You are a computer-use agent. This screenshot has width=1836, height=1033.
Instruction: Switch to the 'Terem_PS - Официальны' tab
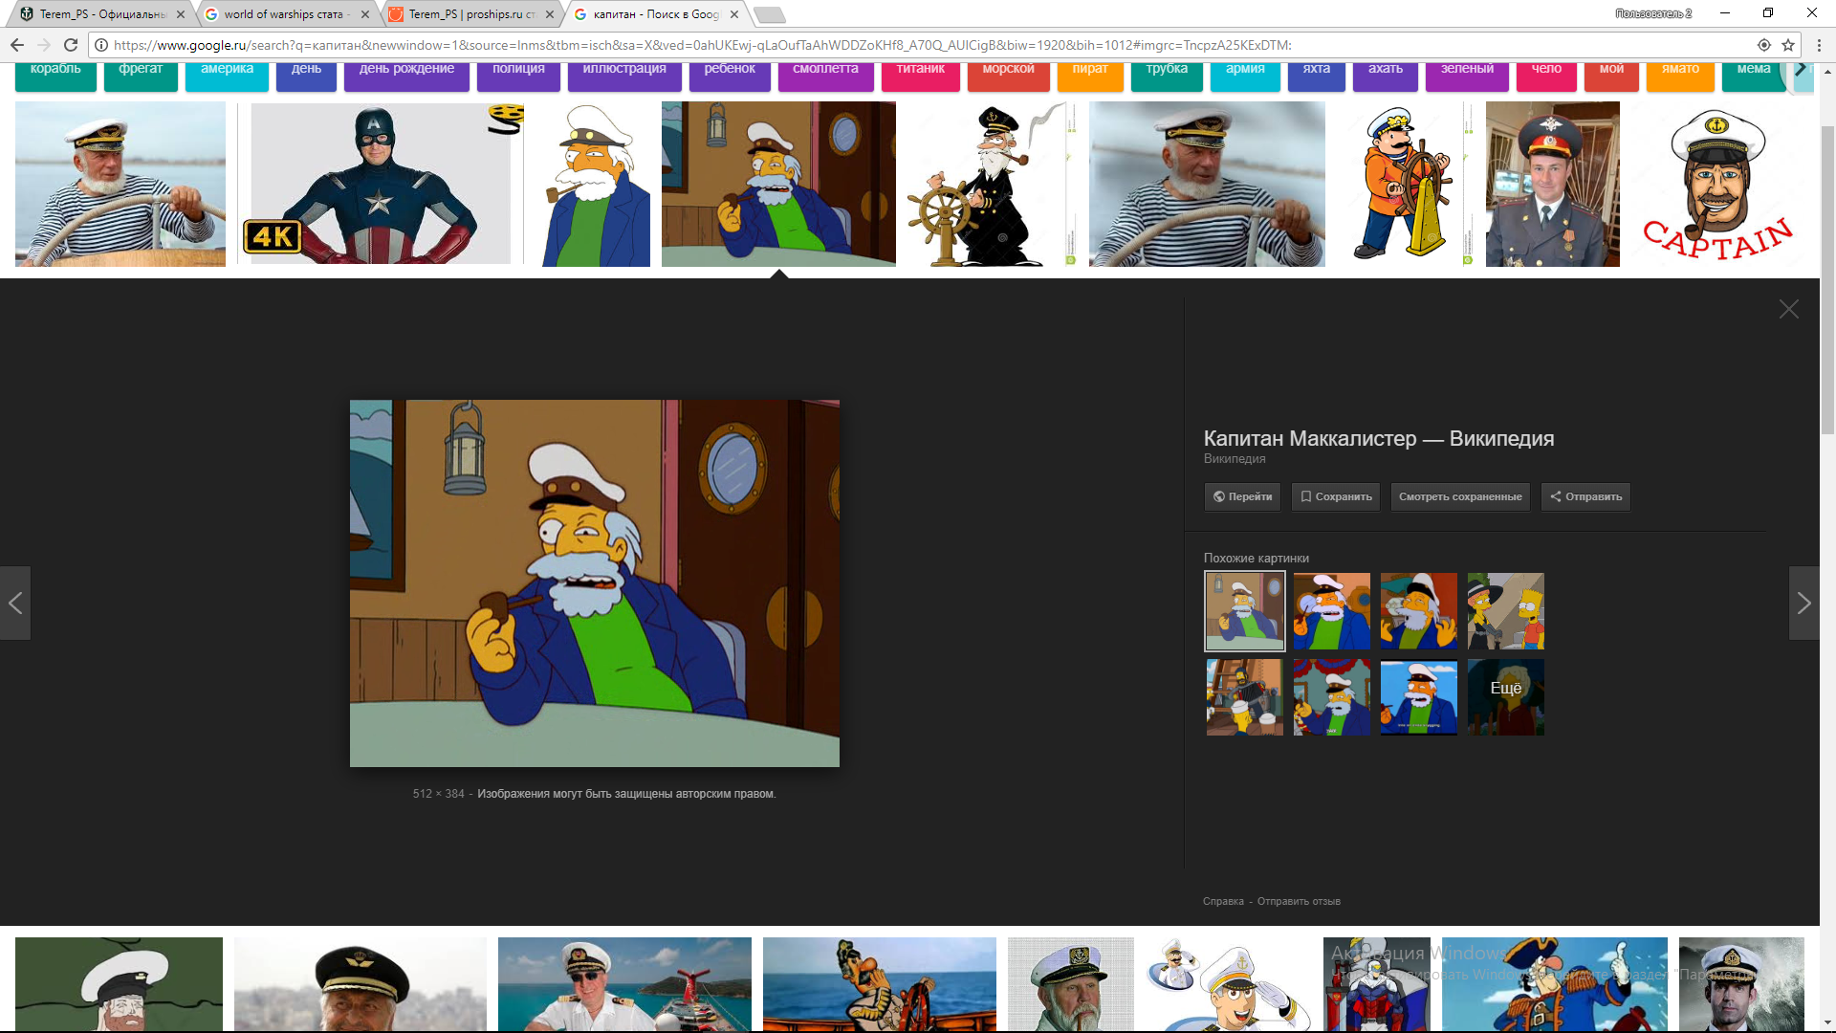101,14
